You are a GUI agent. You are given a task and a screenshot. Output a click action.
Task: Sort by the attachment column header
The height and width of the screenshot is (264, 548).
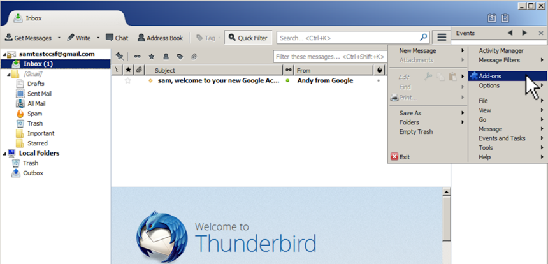coord(139,70)
